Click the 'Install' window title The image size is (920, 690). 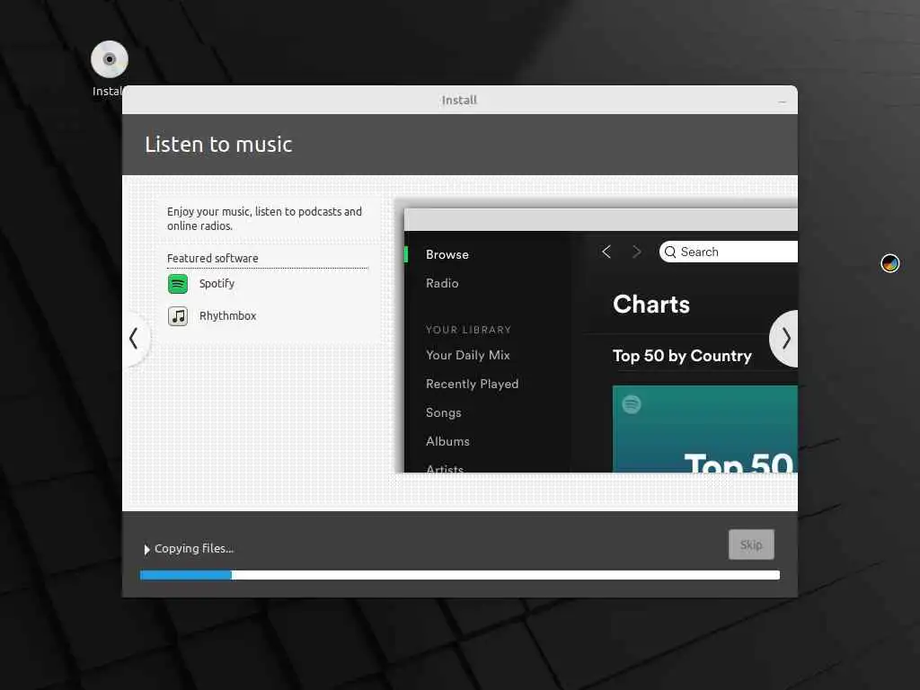pyautogui.click(x=459, y=101)
